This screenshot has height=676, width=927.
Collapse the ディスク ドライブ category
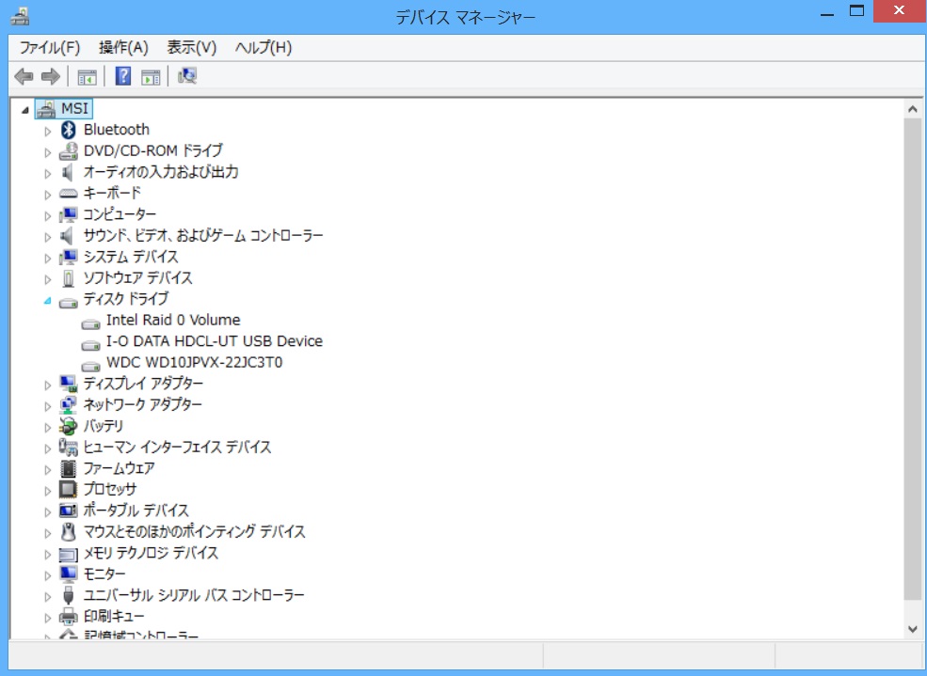[x=48, y=300]
